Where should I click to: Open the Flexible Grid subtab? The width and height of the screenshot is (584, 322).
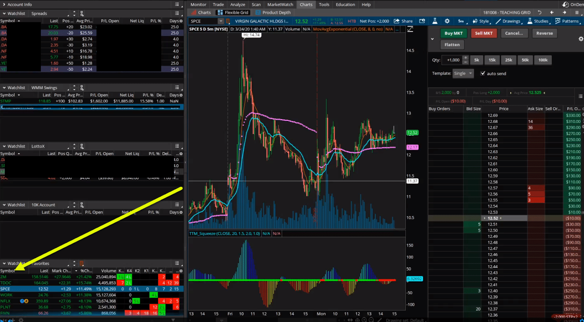tap(233, 12)
